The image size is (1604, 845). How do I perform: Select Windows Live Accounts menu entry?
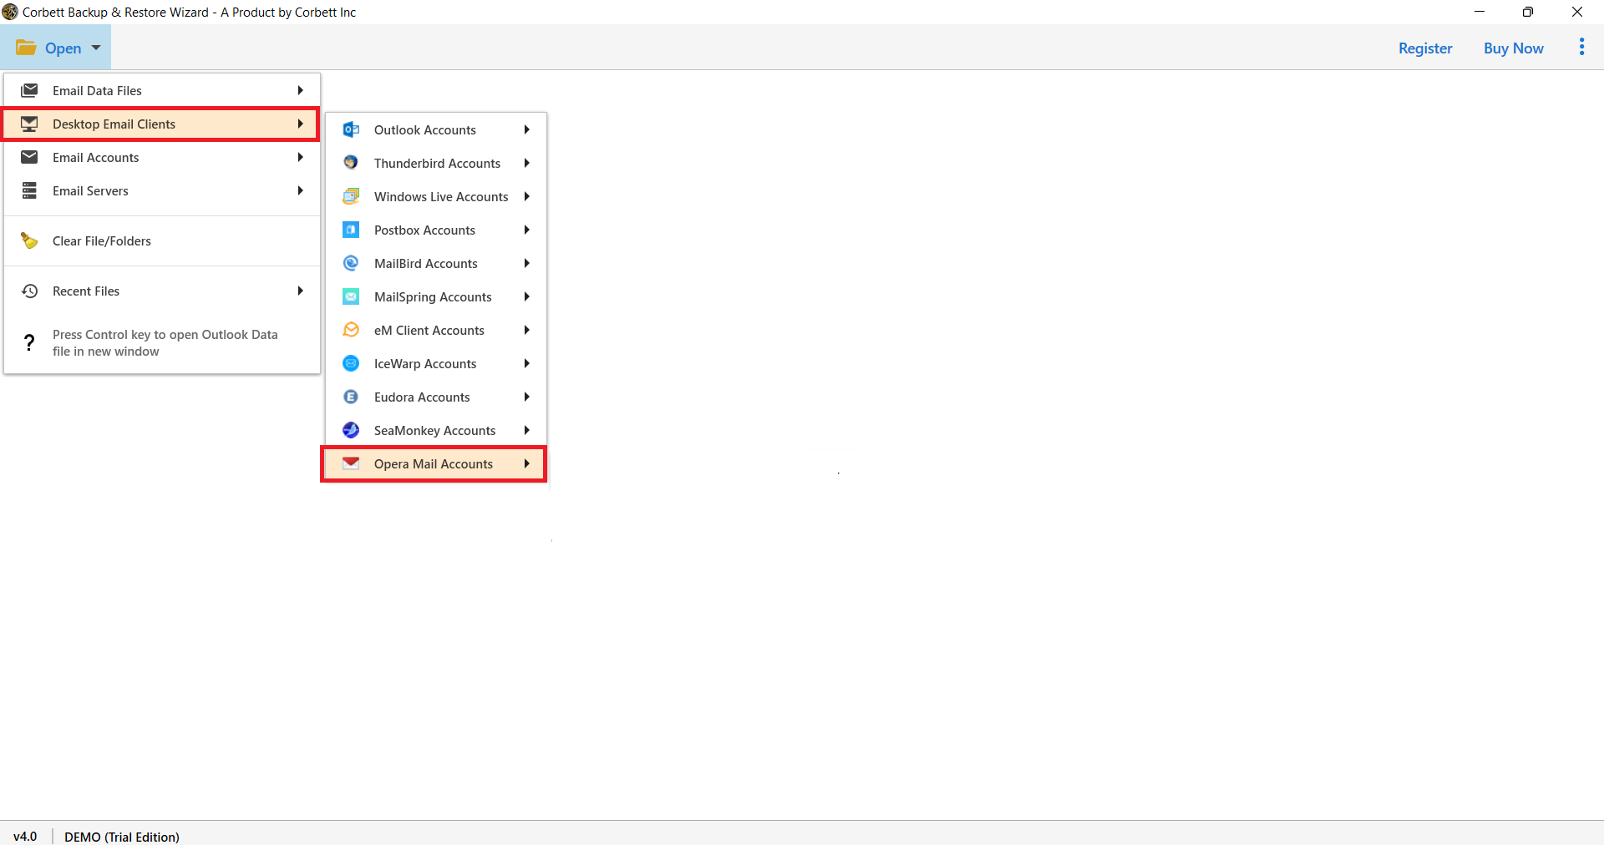pos(436,196)
